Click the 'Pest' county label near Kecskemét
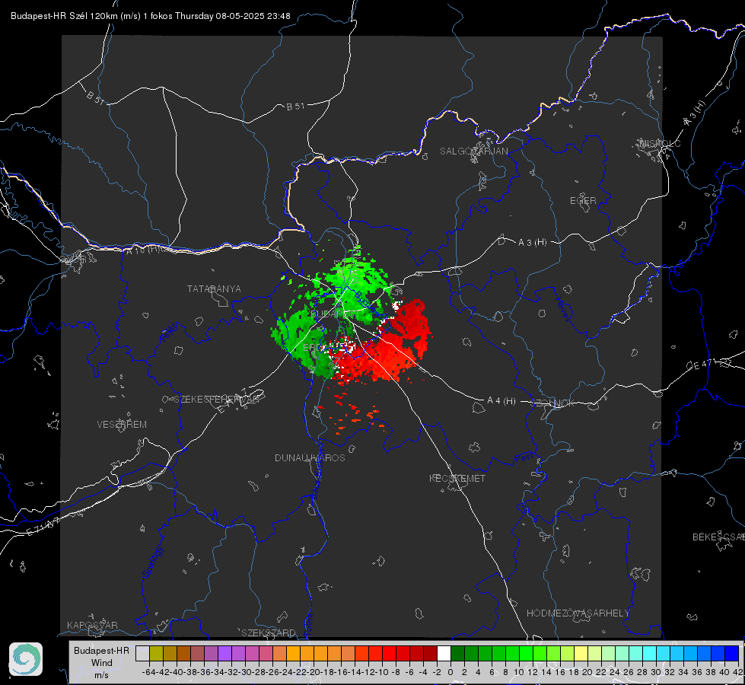Image resolution: width=745 pixels, height=685 pixels. [524, 458]
